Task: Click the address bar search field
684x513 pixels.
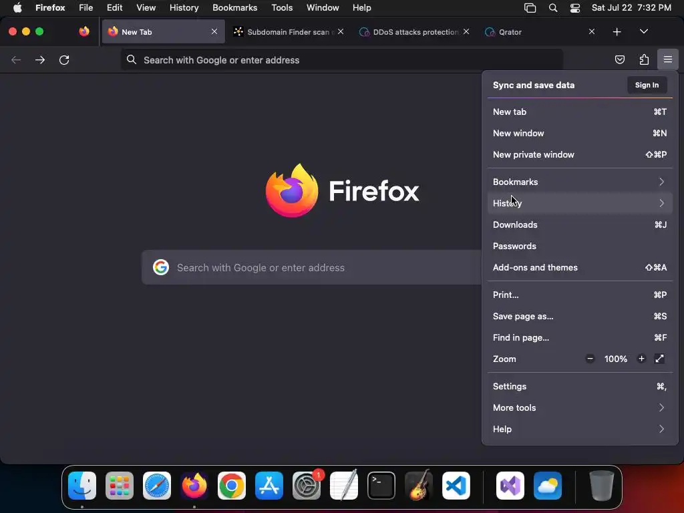Action: tap(341, 60)
